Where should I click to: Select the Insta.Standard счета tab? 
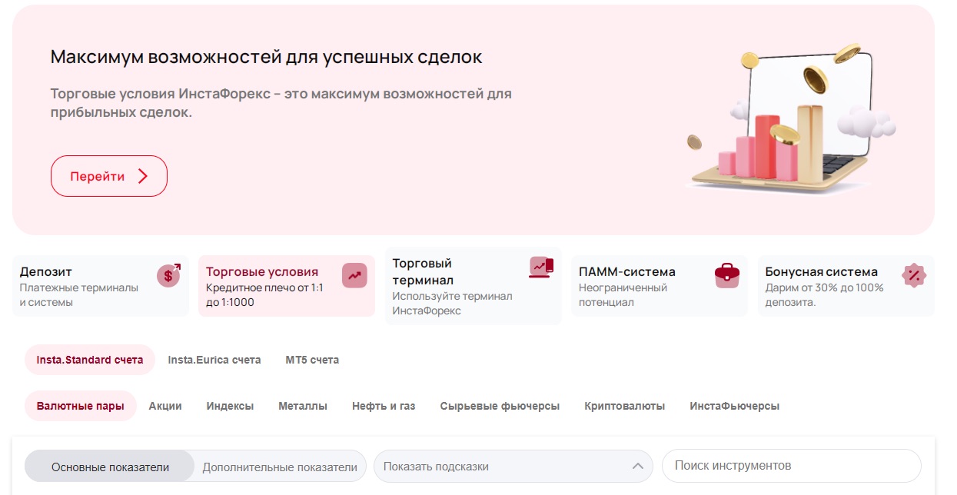90,360
